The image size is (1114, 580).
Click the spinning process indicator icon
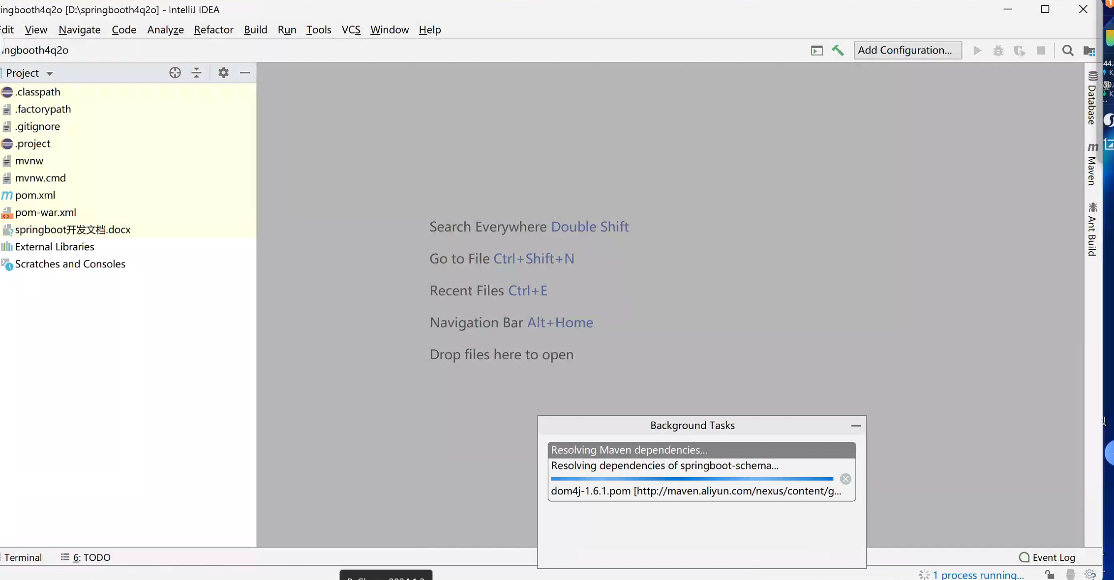pyautogui.click(x=924, y=574)
